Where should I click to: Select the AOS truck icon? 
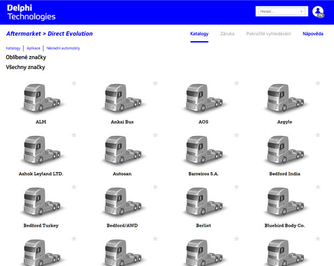(x=204, y=97)
